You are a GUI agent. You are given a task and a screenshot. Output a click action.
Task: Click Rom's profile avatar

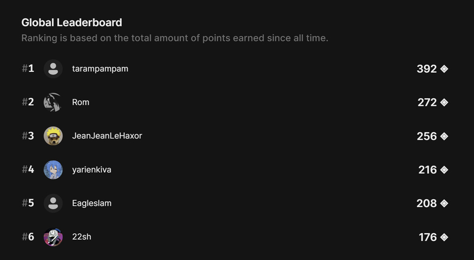point(53,102)
